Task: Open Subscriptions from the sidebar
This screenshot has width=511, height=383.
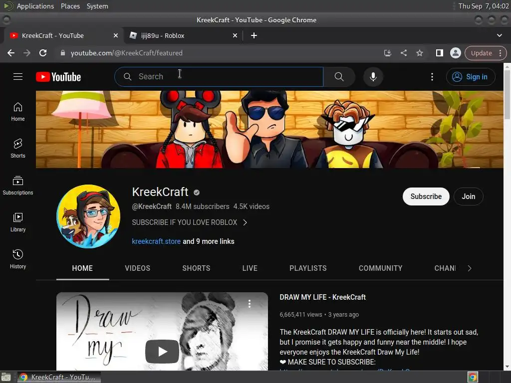Action: pos(18,186)
